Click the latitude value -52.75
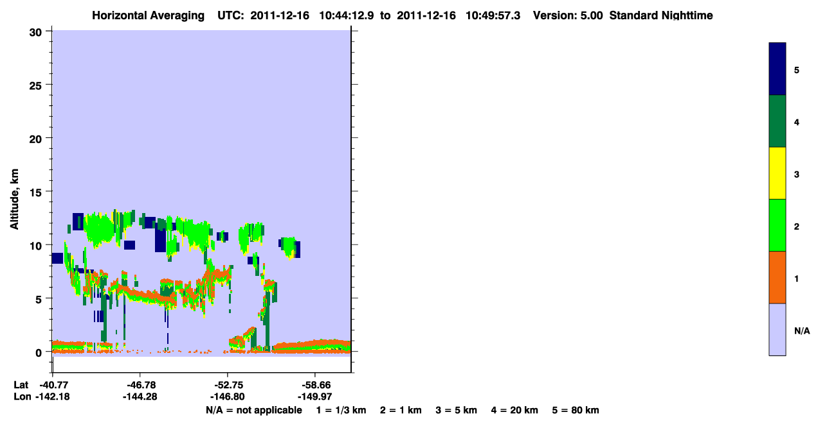The width and height of the screenshot is (836, 428). [x=227, y=385]
